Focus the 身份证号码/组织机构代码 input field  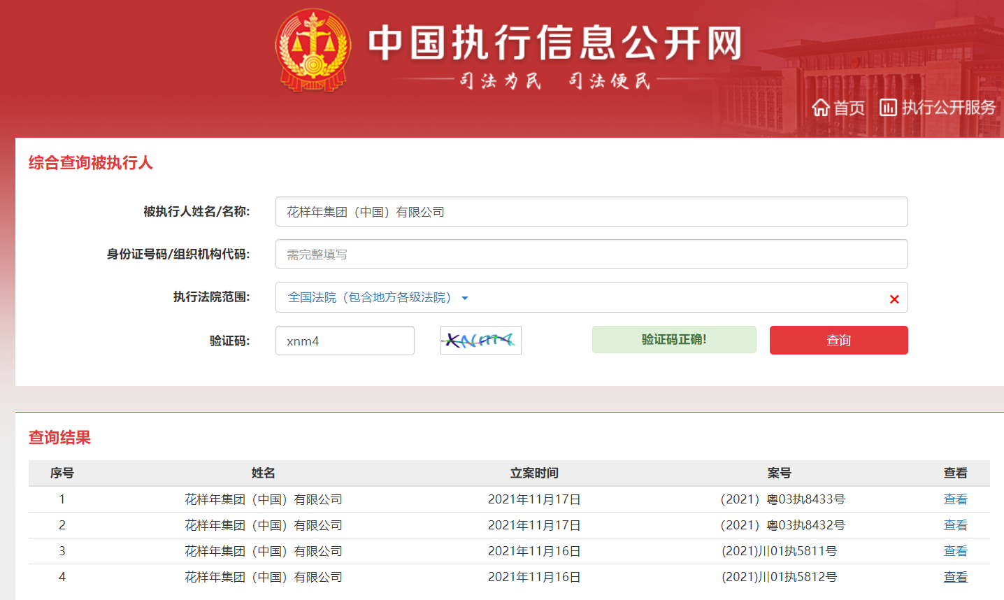coord(591,254)
